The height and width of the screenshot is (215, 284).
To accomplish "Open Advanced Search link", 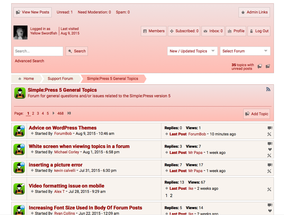I will [x=29, y=61].
